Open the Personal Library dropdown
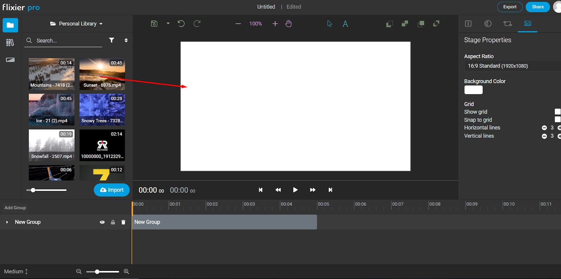The image size is (561, 279). tap(76, 24)
